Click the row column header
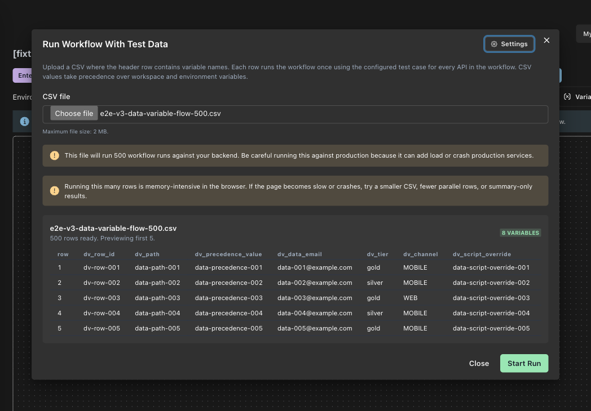 coord(63,254)
